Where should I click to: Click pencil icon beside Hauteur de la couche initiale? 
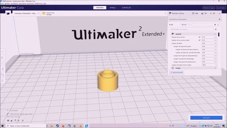(199, 40)
